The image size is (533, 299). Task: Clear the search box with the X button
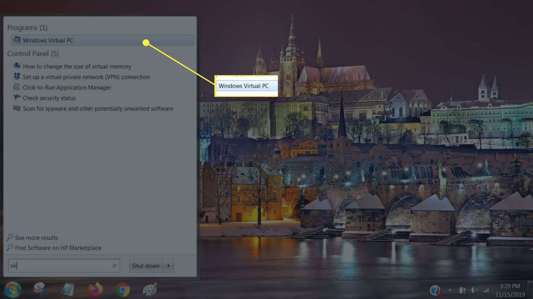[114, 266]
